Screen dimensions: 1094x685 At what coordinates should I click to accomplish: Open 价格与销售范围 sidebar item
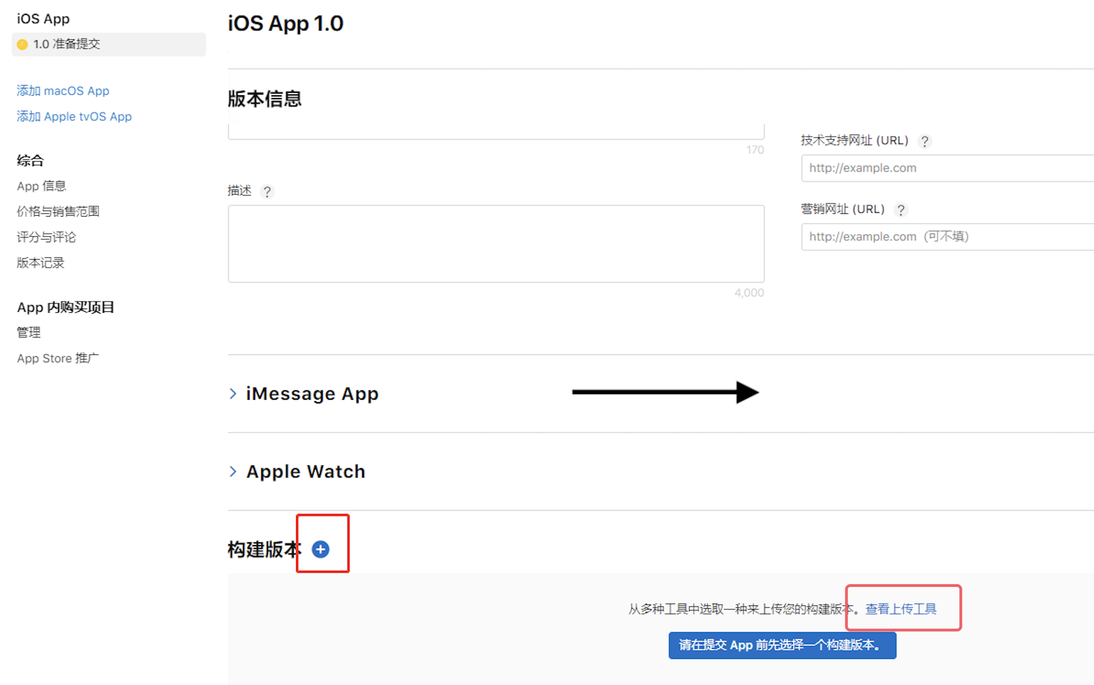pos(58,211)
